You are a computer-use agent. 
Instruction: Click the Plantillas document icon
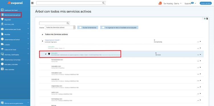[x=2, y=34]
